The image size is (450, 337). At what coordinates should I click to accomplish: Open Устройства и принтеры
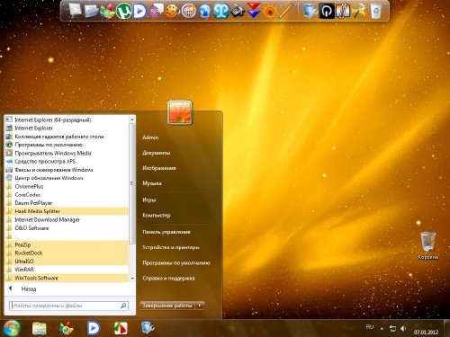171,247
